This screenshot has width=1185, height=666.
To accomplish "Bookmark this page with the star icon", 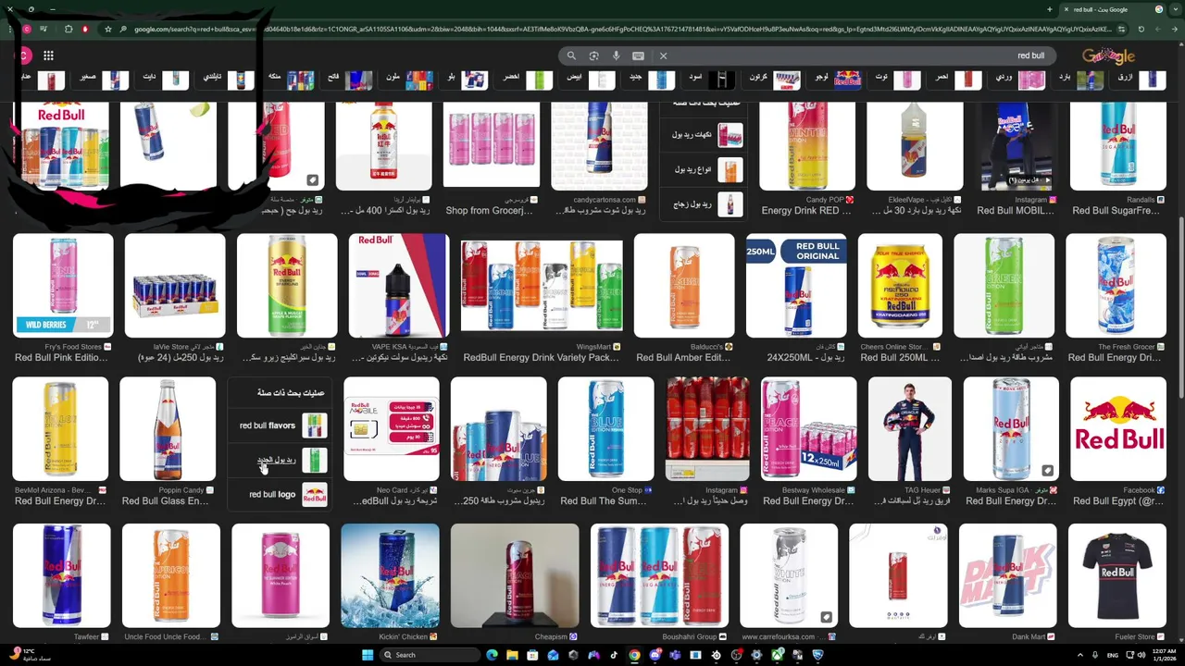I will [107, 30].
